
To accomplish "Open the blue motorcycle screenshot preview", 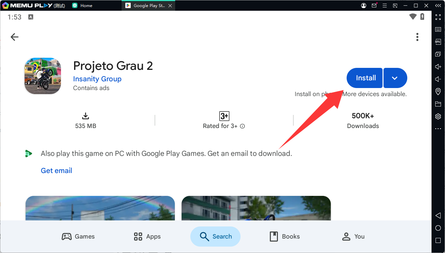I will coord(256,208).
